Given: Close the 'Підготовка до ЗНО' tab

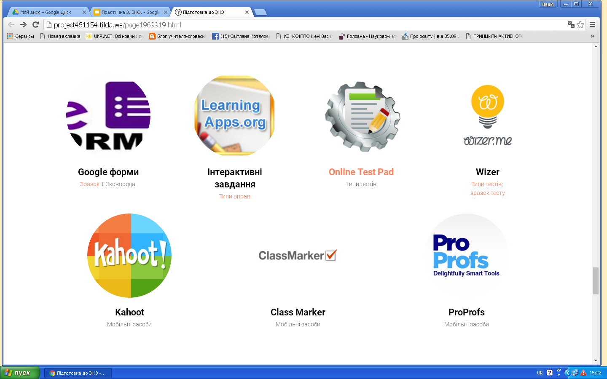Looking at the screenshot, I should click(247, 12).
